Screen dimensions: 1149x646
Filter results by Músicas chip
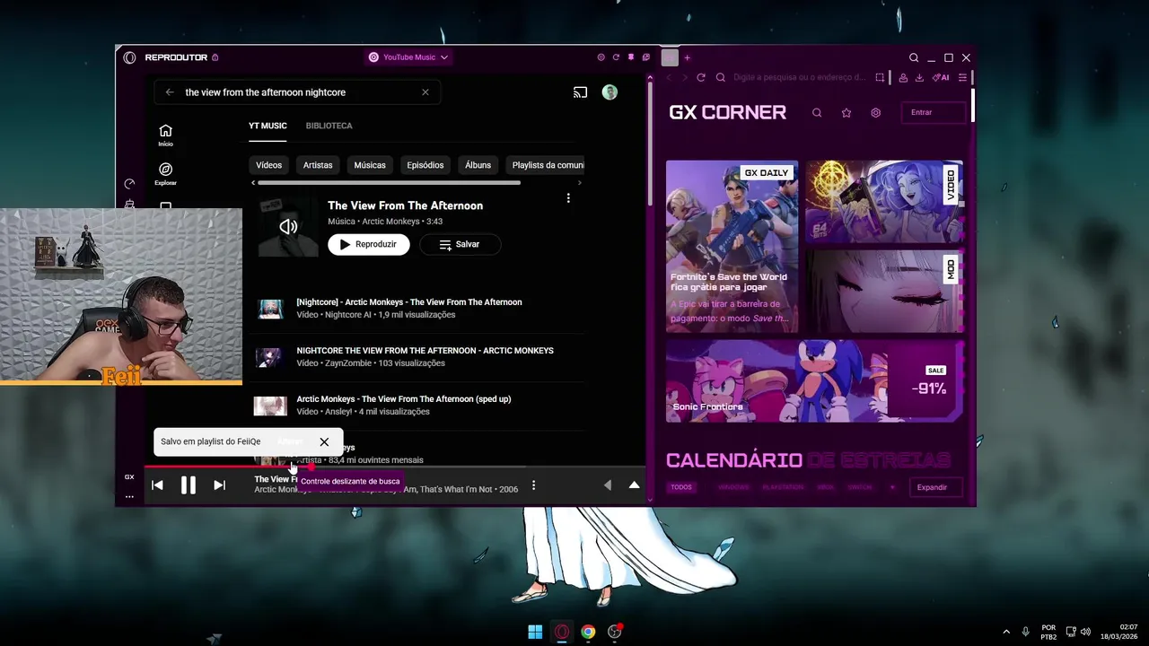pyautogui.click(x=370, y=165)
